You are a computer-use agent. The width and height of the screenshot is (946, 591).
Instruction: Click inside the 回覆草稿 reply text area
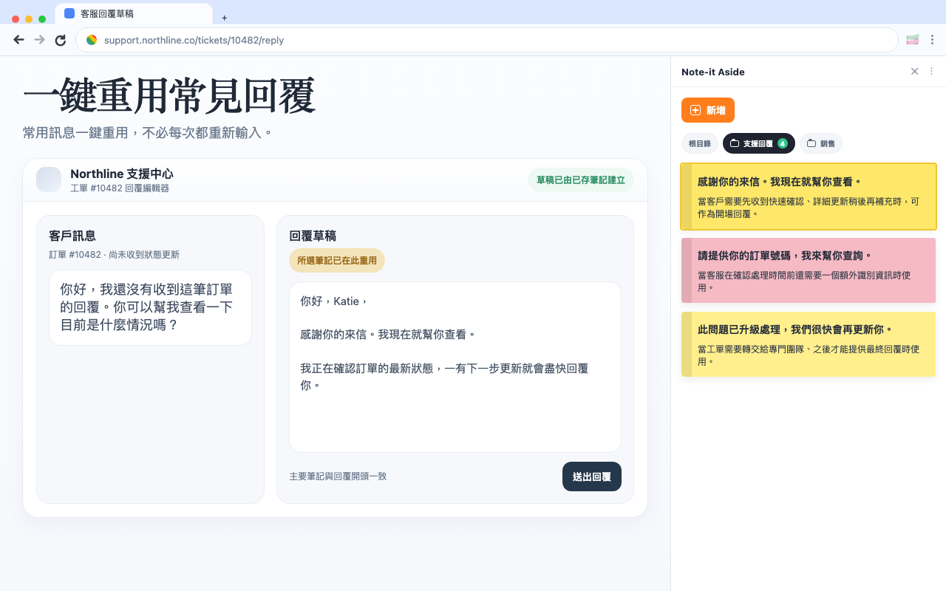(455, 366)
